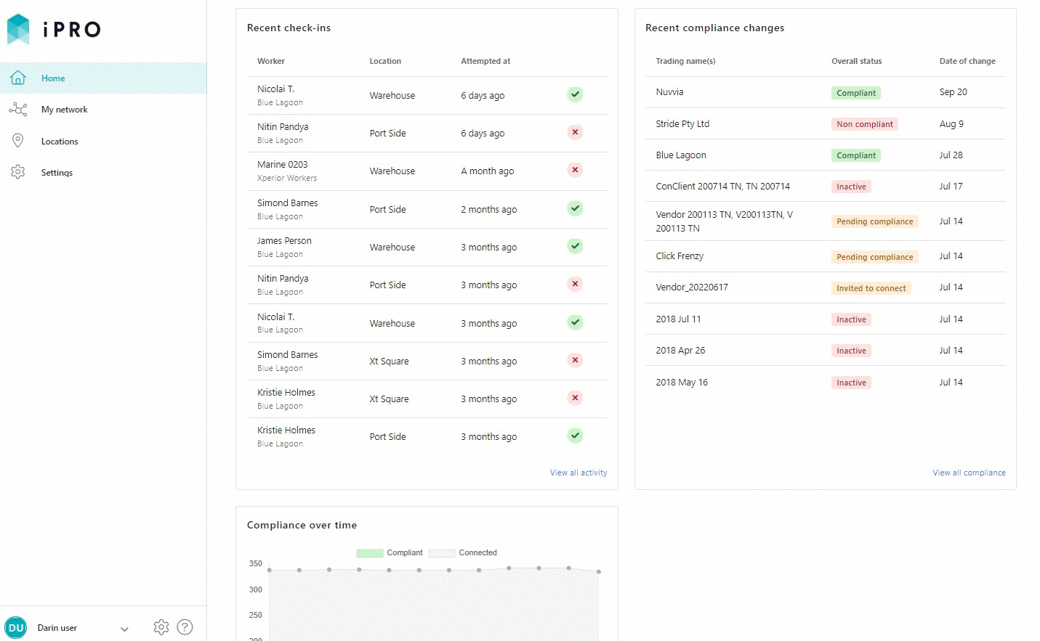Click the DU user avatar
Viewport: 1040px width, 641px height.
15,627
